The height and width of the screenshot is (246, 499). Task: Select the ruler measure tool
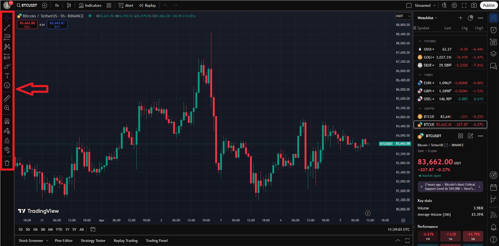[x=7, y=98]
